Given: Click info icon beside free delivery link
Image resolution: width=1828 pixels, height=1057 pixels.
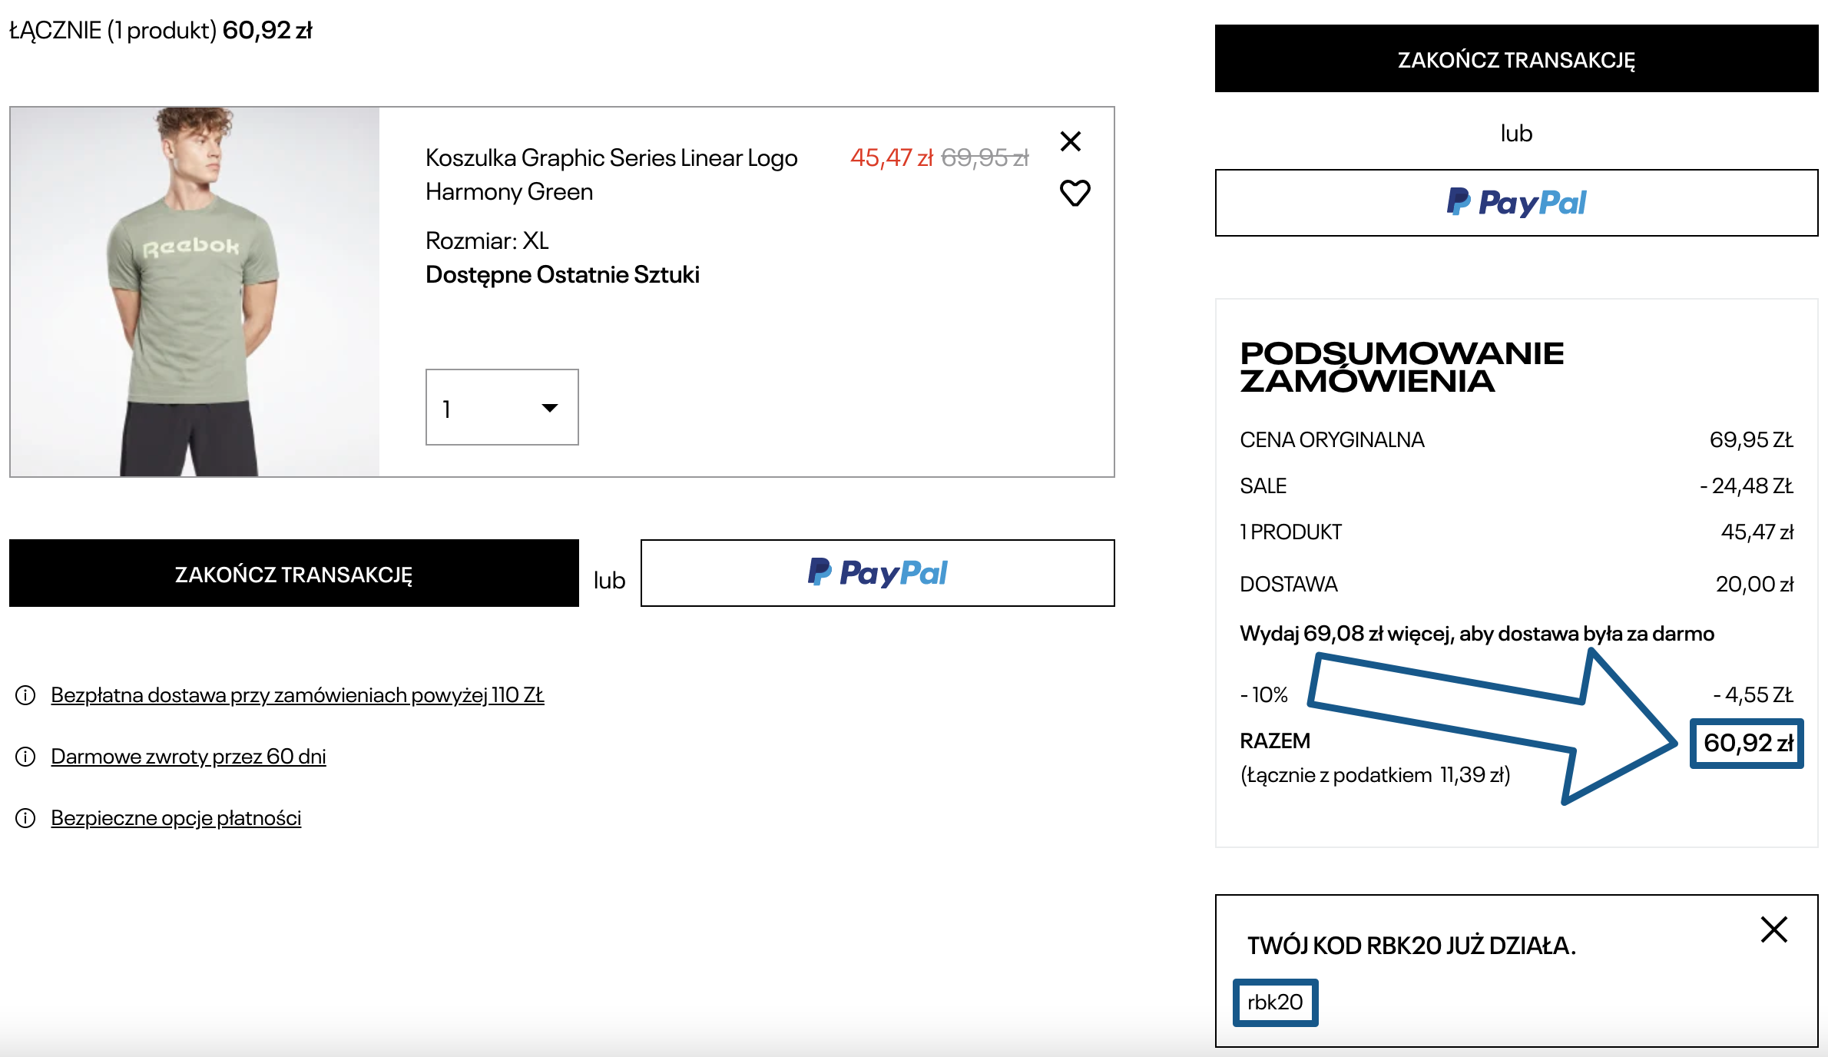Looking at the screenshot, I should [25, 695].
